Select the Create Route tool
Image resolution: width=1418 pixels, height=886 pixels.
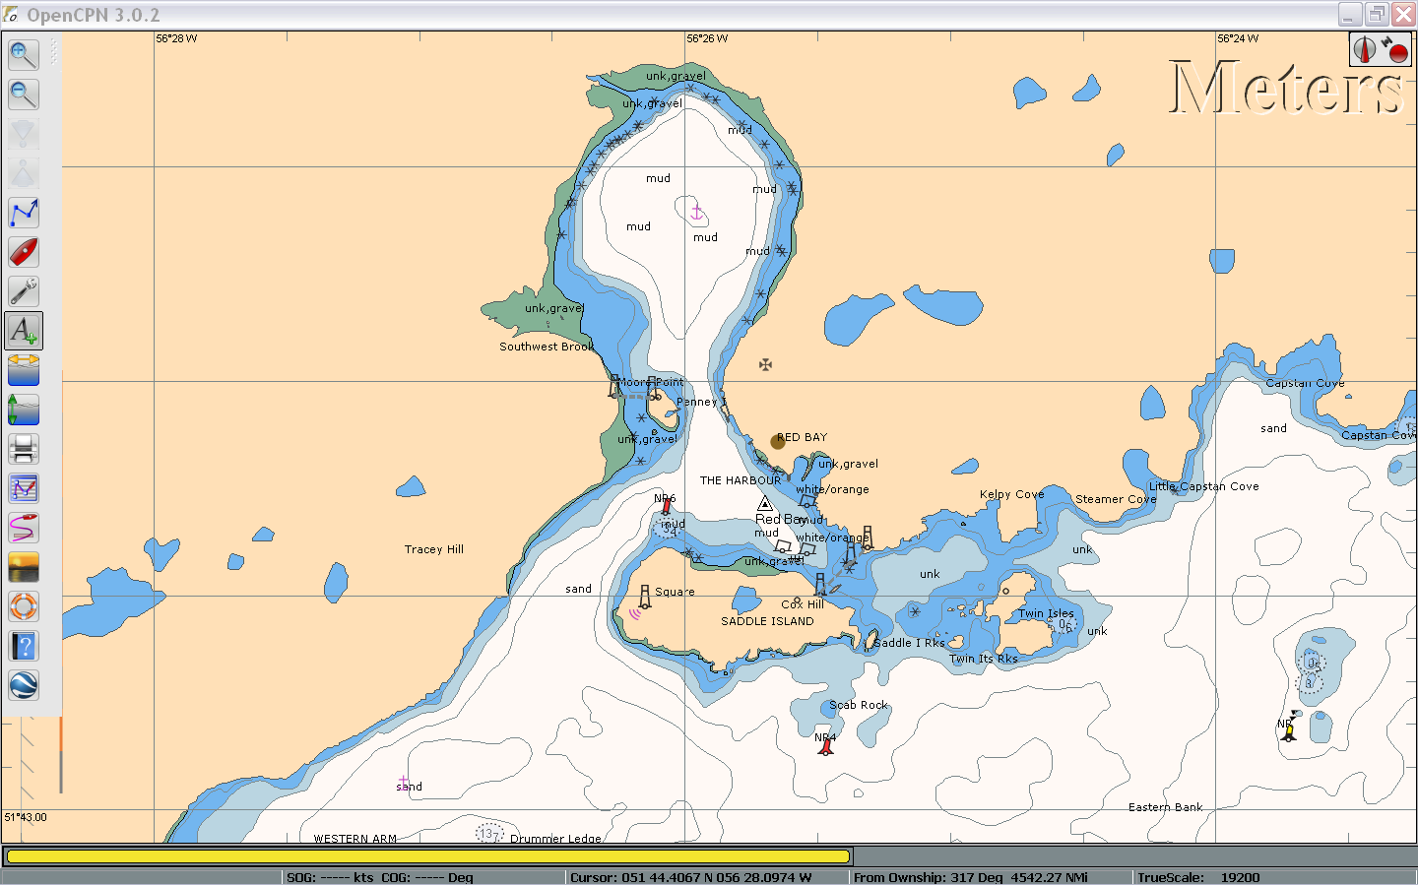tap(24, 213)
